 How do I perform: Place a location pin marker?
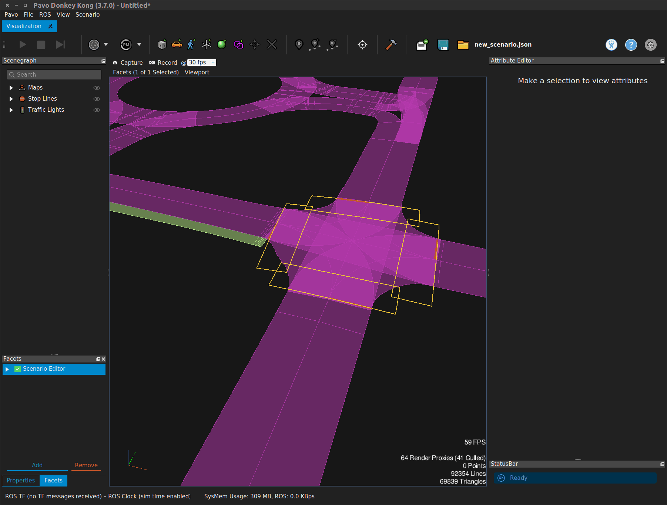click(298, 44)
